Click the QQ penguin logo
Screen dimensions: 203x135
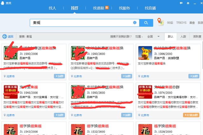click(x=3, y=3)
